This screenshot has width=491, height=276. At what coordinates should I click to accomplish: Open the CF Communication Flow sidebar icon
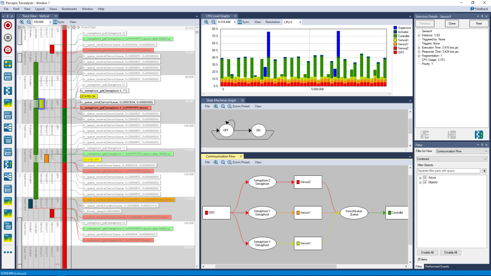click(x=8, y=127)
